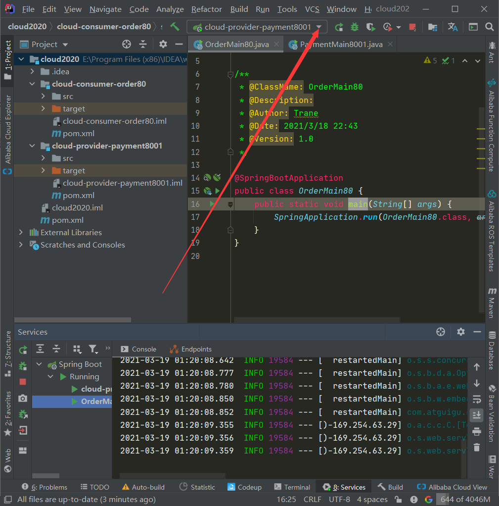The image size is (499, 506).
Task: Group services by icon
Action: (77, 349)
